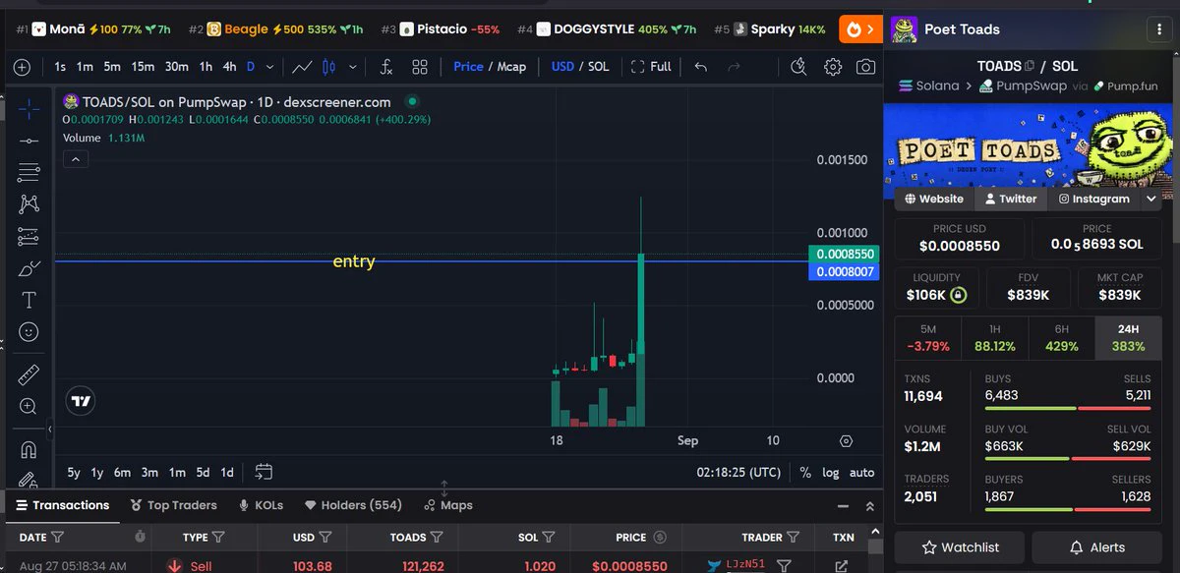The image size is (1180, 573).
Task: Select the 5M stats tab
Action: 928,338
